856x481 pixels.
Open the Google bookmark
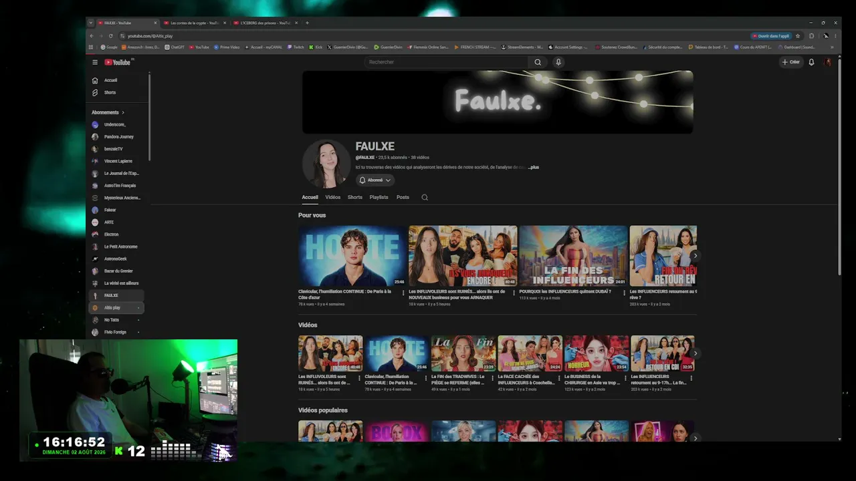tap(109, 47)
